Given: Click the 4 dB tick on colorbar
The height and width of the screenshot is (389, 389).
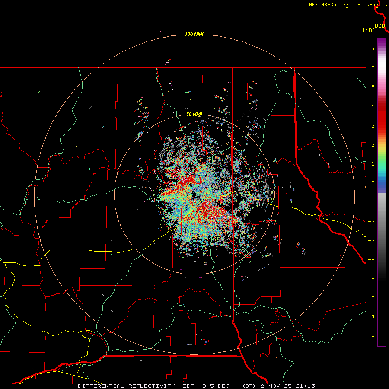Looking at the screenshot, I should click(x=373, y=106).
